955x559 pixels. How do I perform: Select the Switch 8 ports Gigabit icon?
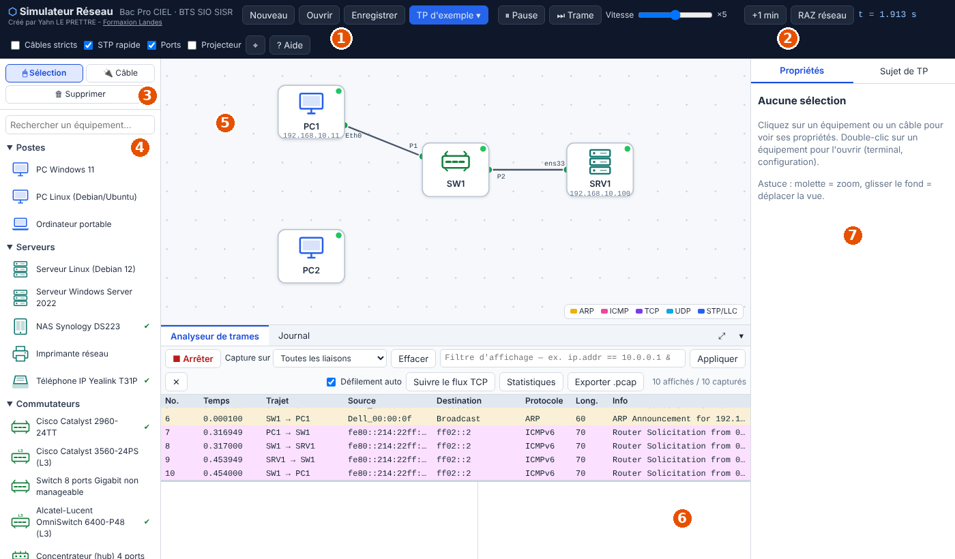coord(20,486)
